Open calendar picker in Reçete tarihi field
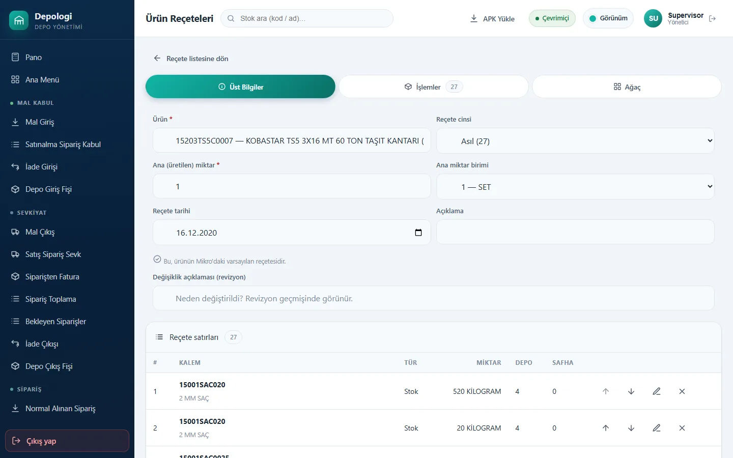This screenshot has height=458, width=733. pyautogui.click(x=418, y=233)
